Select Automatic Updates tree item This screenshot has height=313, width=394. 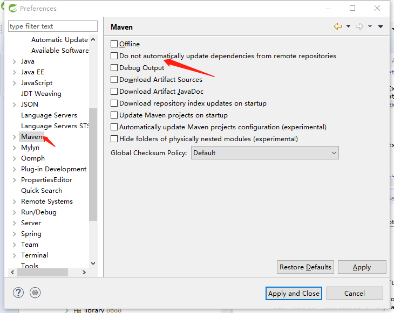pos(59,40)
